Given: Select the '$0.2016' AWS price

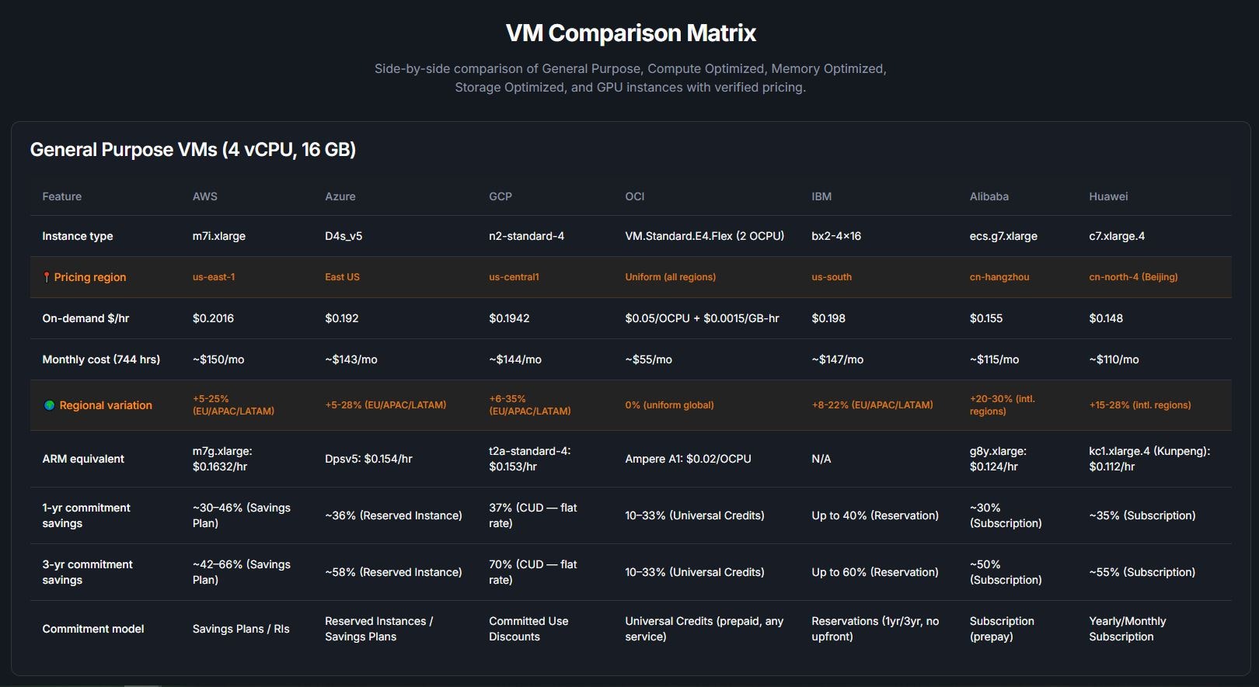Looking at the screenshot, I should [213, 318].
